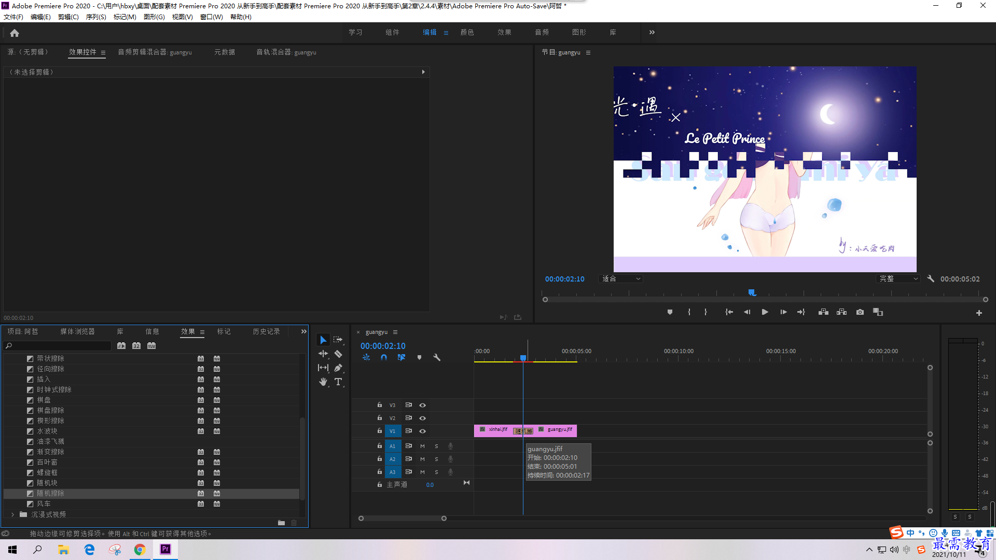Image resolution: width=996 pixels, height=560 pixels.
Task: Open the 元数据 tab
Action: pos(225,52)
